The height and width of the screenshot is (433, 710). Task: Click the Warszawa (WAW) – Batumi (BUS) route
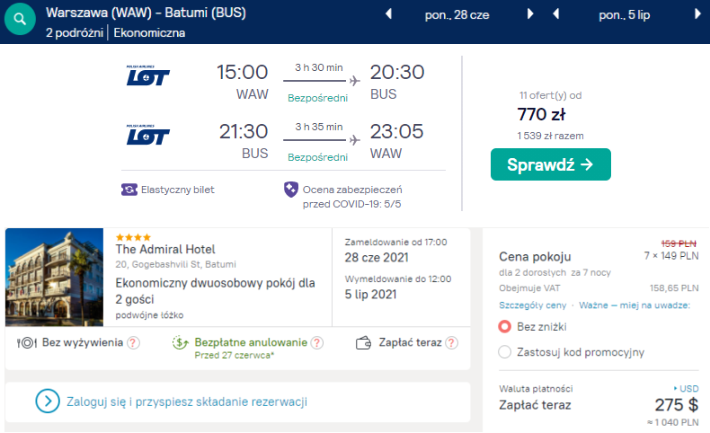146,13
